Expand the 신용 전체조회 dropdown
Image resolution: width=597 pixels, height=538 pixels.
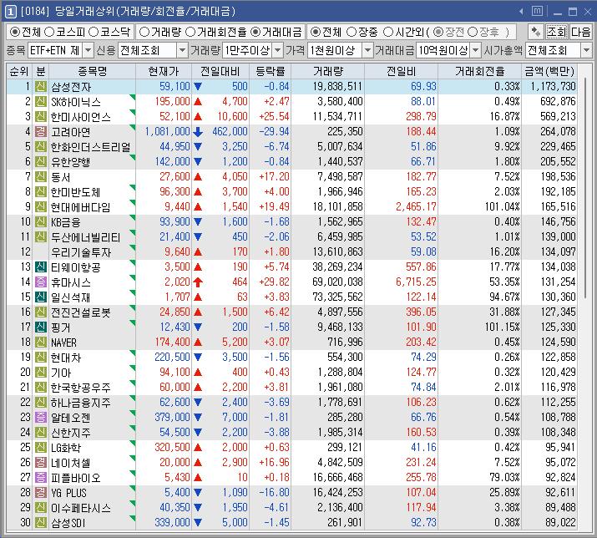click(182, 50)
